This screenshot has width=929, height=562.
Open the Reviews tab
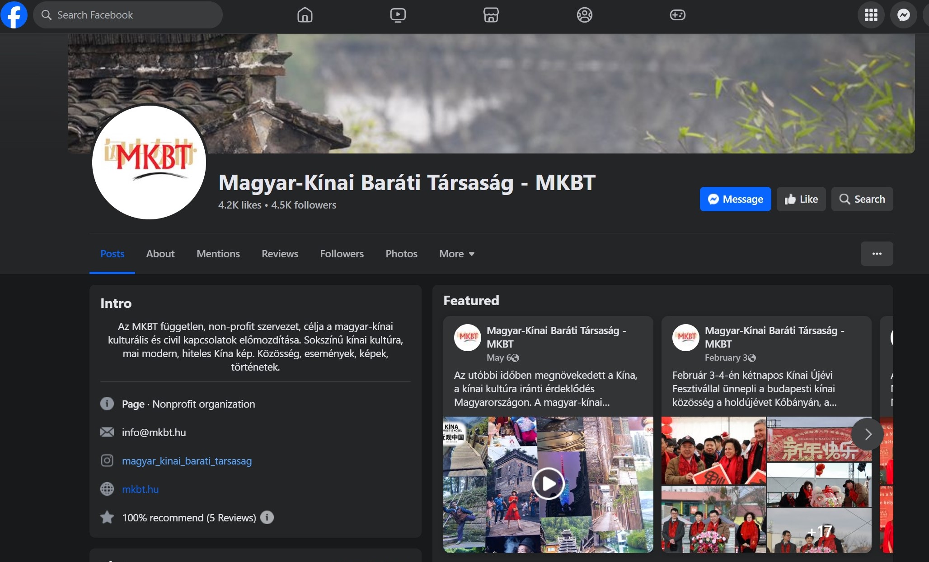[x=280, y=254]
